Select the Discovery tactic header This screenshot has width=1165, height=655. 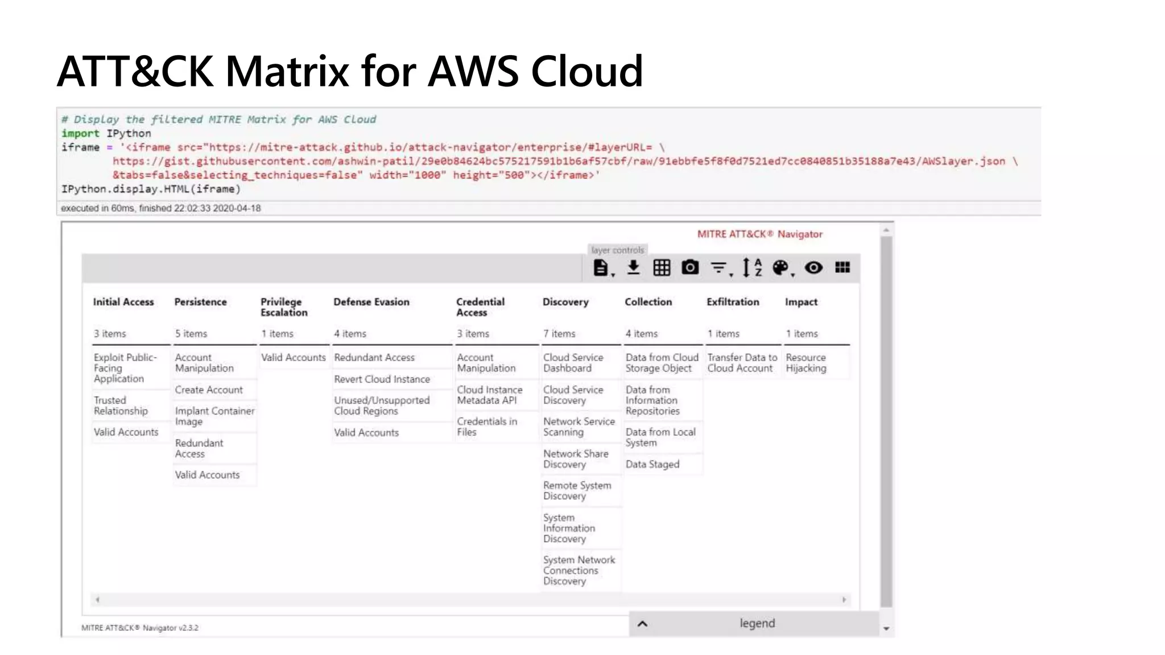pos(565,302)
